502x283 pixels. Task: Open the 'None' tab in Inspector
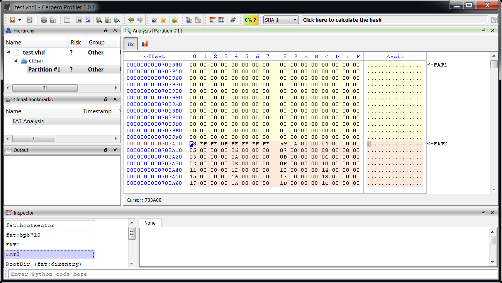pyautogui.click(x=150, y=223)
